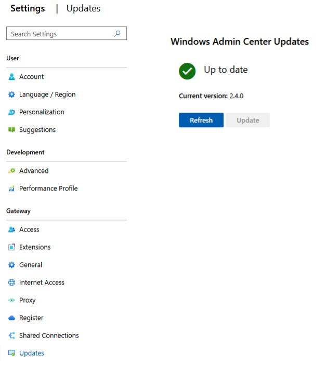Click the Advanced gears icon

pyautogui.click(x=12, y=171)
